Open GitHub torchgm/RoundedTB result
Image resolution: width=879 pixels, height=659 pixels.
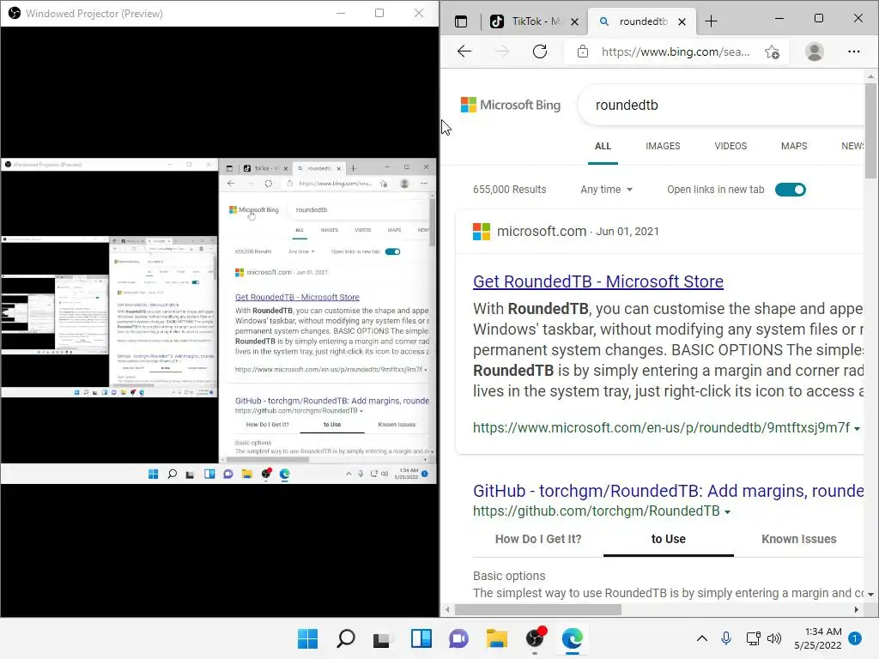[x=668, y=491]
